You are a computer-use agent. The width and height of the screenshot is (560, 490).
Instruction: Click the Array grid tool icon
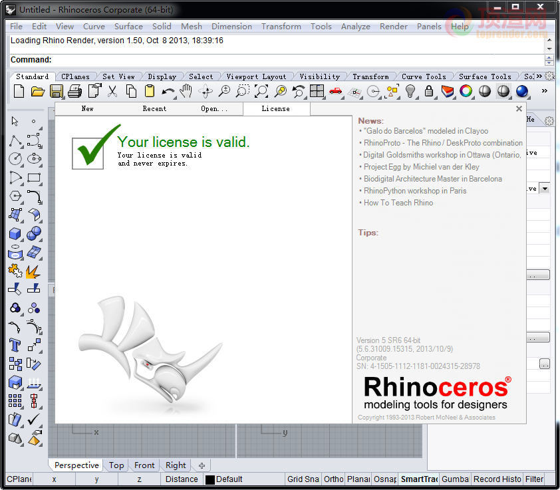click(x=15, y=401)
